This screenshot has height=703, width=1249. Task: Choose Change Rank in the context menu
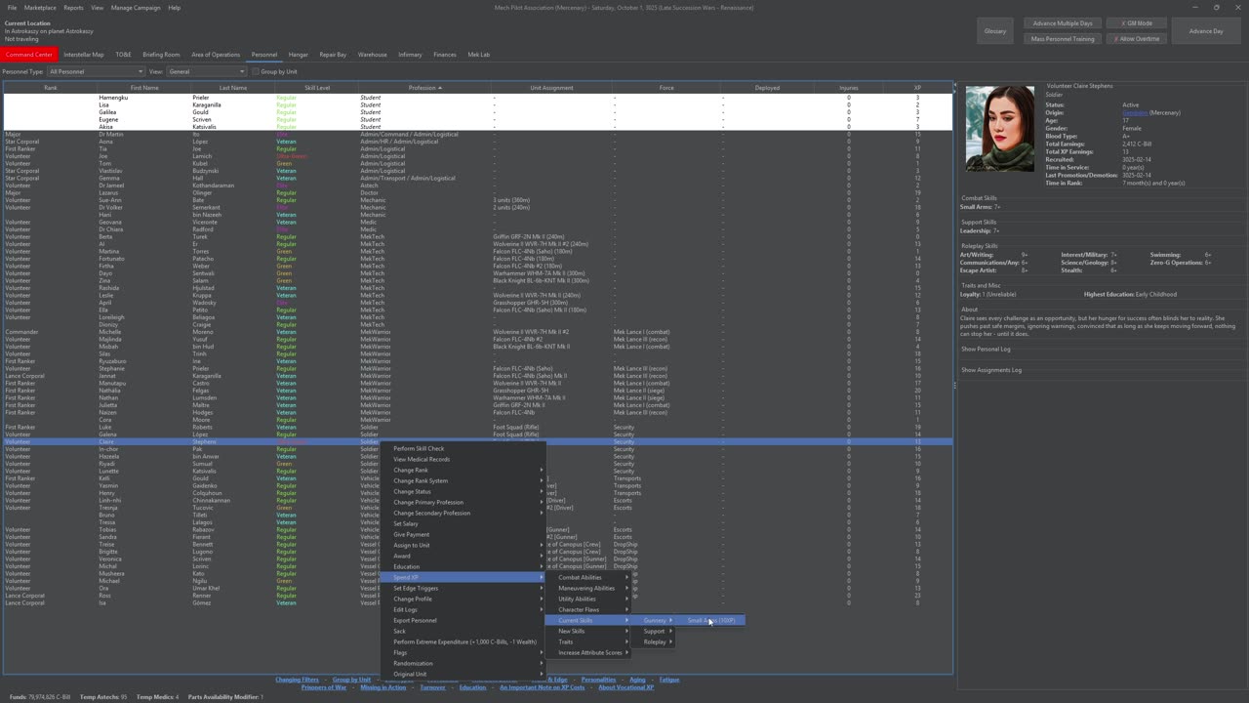(x=411, y=470)
